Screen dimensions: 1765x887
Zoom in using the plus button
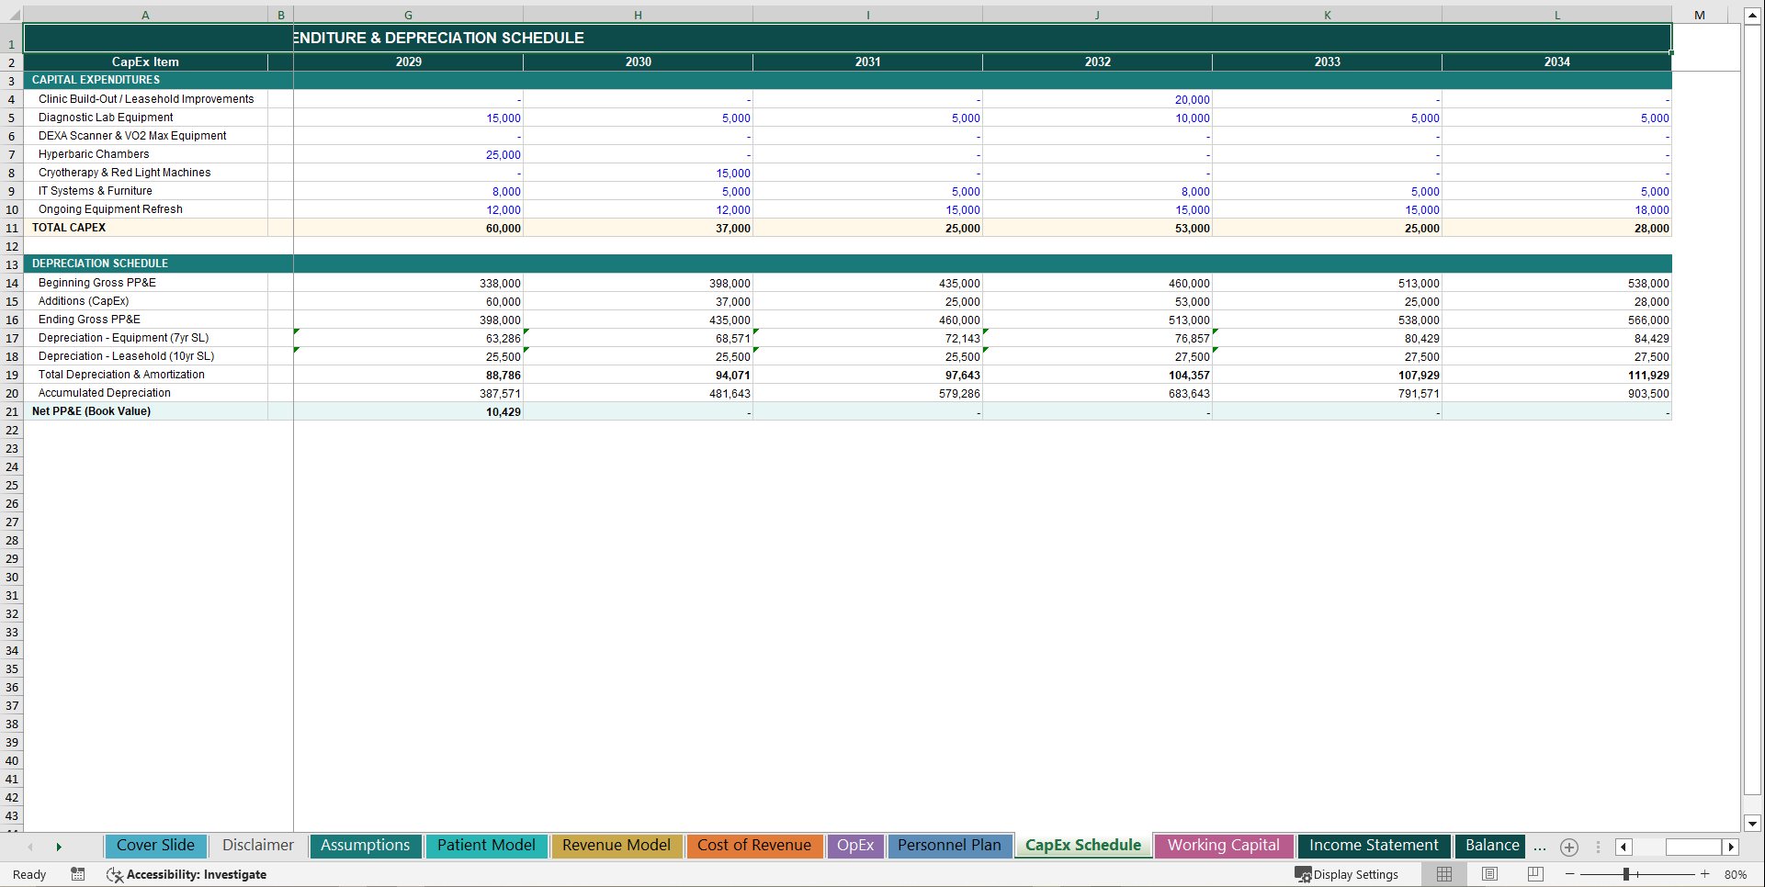(1705, 874)
